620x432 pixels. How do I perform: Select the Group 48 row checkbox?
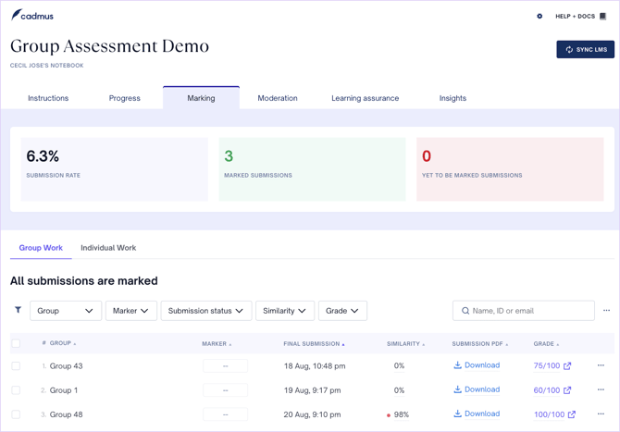coord(16,414)
